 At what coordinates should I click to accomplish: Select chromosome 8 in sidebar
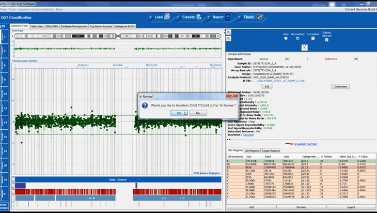click(4, 80)
